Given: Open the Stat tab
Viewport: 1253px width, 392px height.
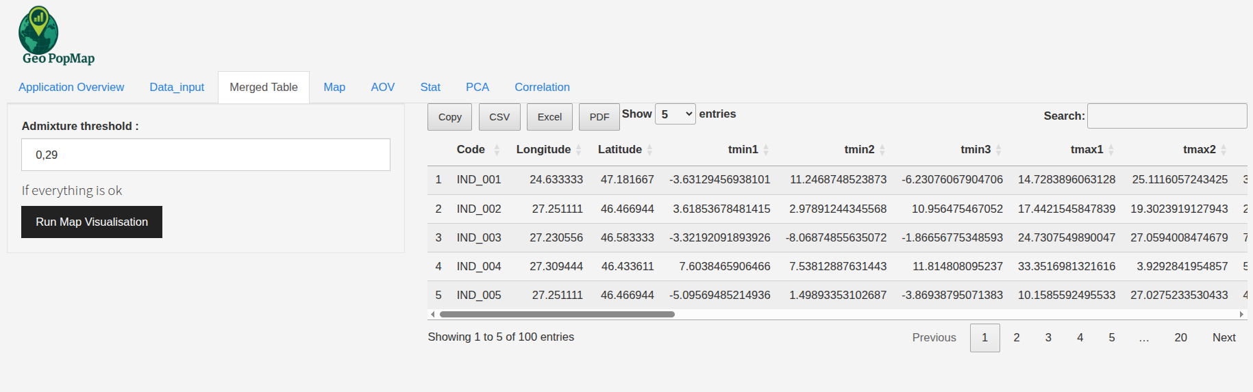Looking at the screenshot, I should tap(430, 87).
